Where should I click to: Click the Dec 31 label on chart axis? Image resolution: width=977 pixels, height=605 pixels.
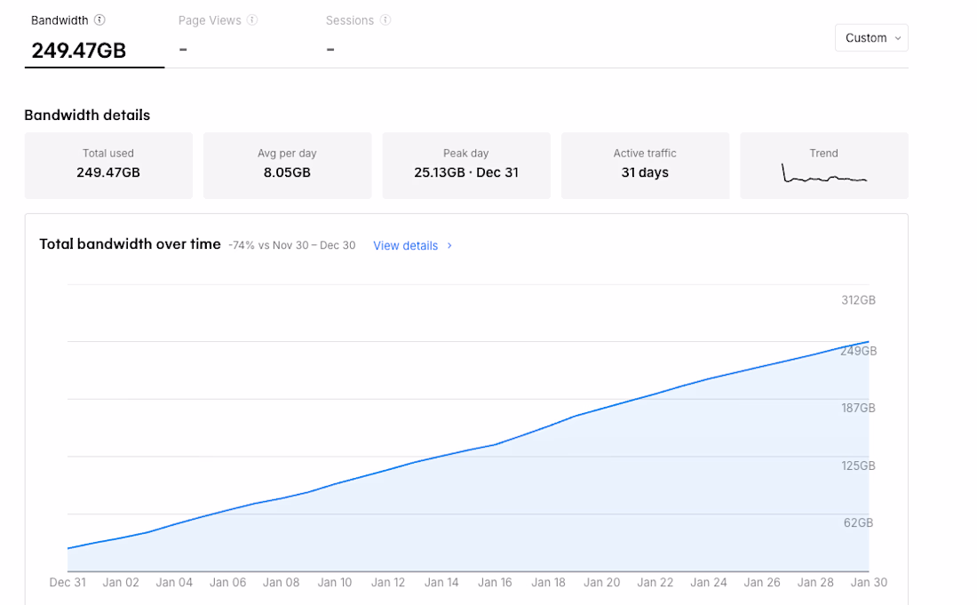pos(68,583)
